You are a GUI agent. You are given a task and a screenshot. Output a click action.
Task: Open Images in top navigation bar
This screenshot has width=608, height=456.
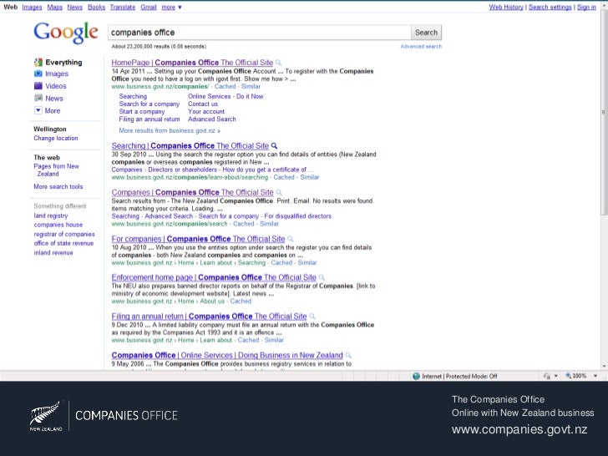[x=33, y=7]
